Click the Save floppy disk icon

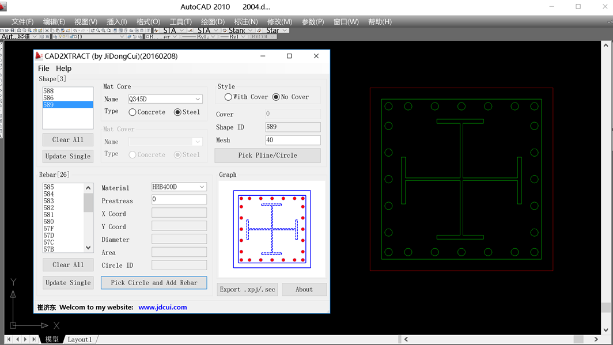[x=13, y=31]
